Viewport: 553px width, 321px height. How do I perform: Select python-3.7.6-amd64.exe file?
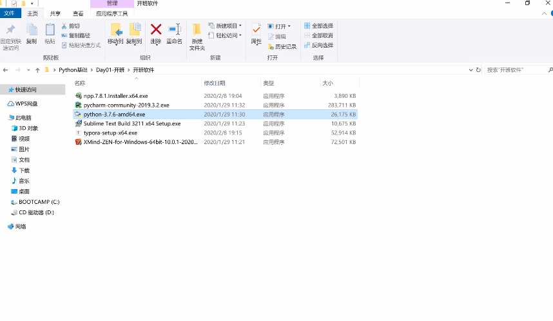coord(215,115)
